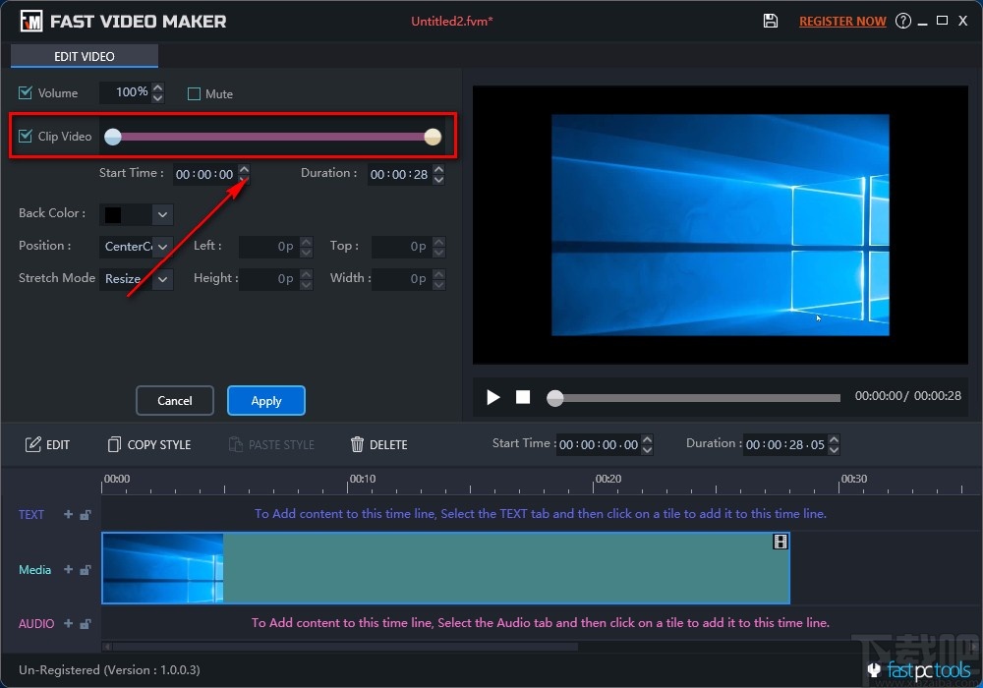Click the preview playback progress slider handle
The image size is (983, 688).
tap(554, 398)
